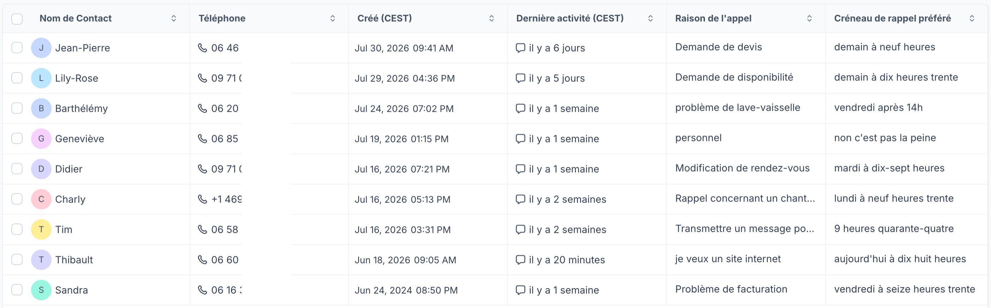Click the Dernière activité (CEST) column header
The width and height of the screenshot is (991, 308).
click(x=570, y=18)
